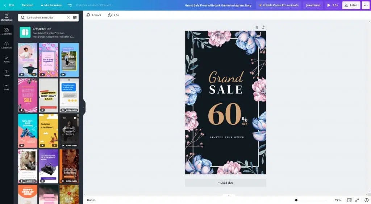Select the Warehouse Clearance Sale template
371x204 pixels.
48,166
